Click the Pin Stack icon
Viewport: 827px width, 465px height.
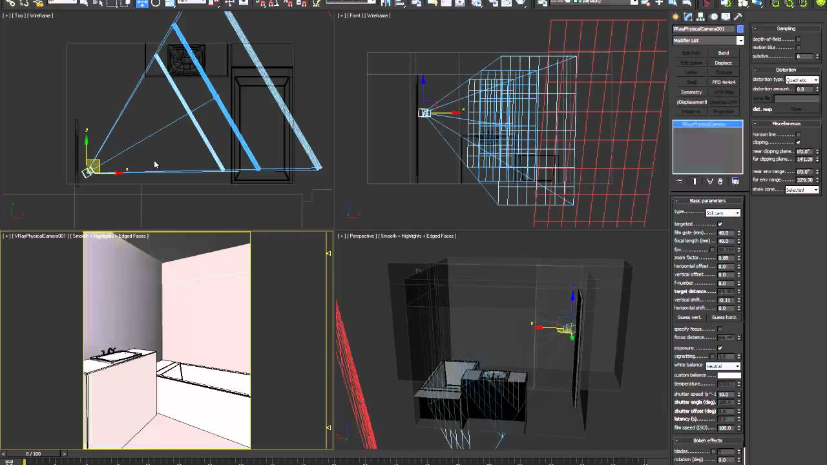tap(679, 181)
